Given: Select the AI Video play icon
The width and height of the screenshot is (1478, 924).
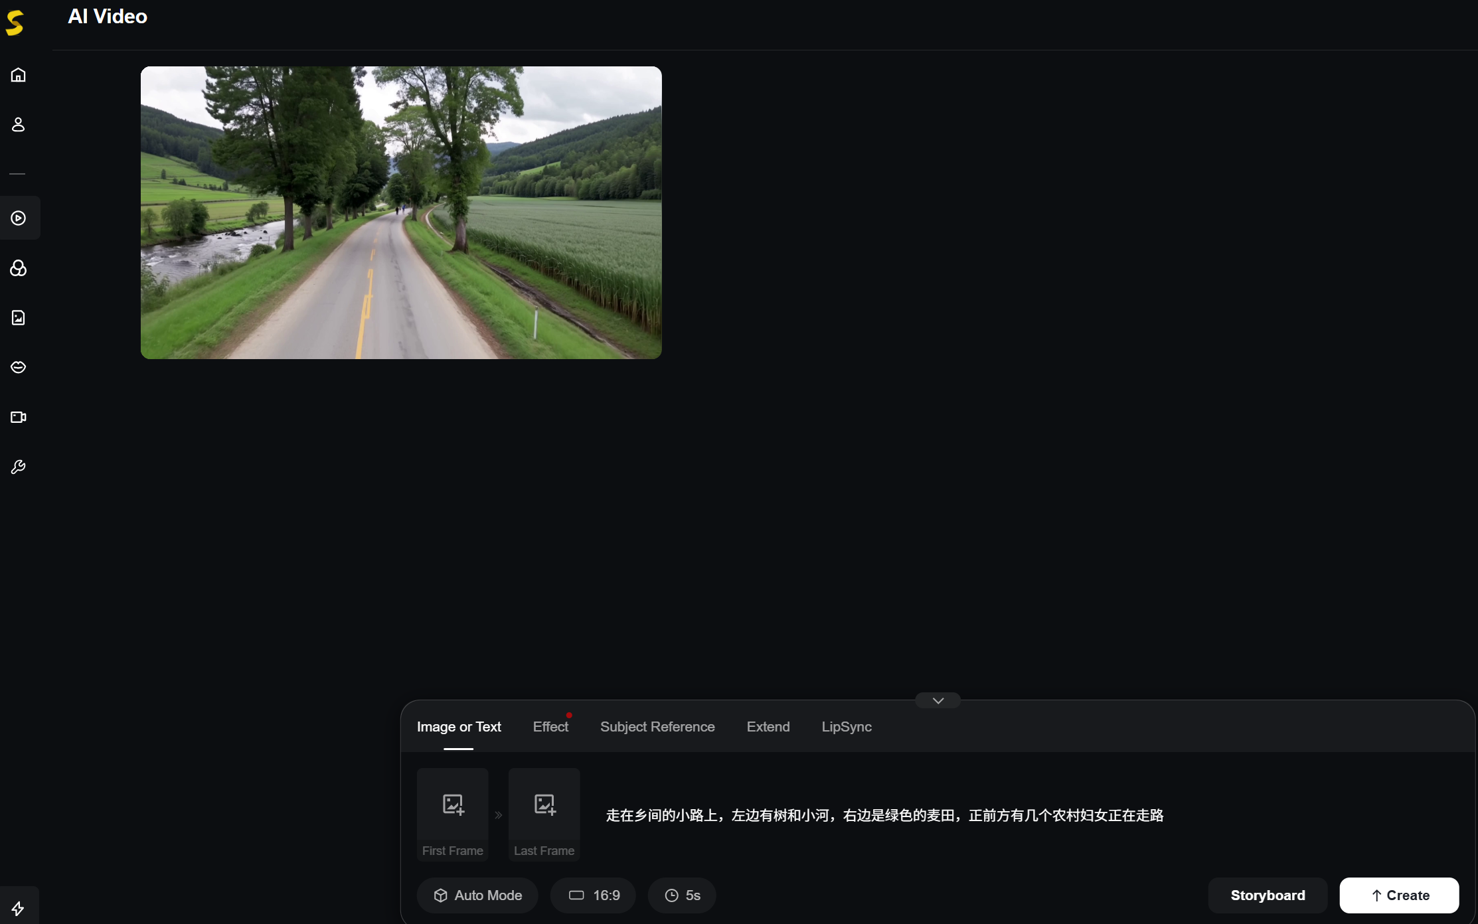Looking at the screenshot, I should coord(19,218).
